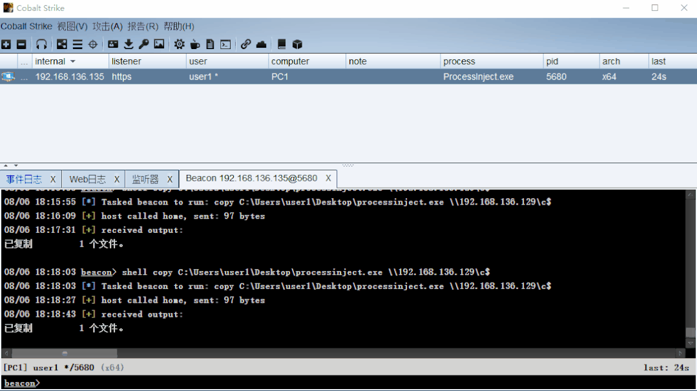
Task: Sort sessions by the internal column
Action: point(70,61)
